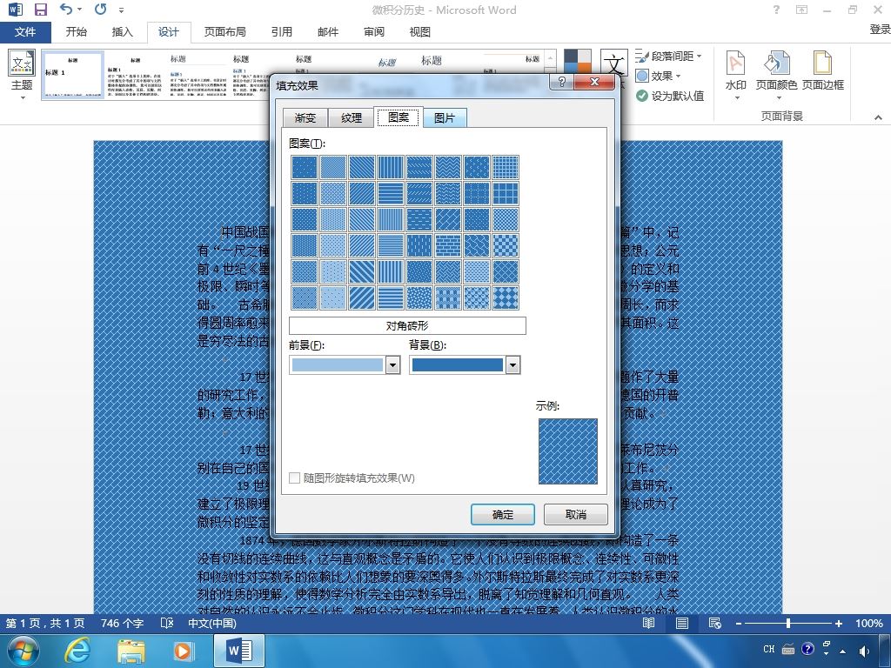Click the zoom out minus icon

[739, 623]
